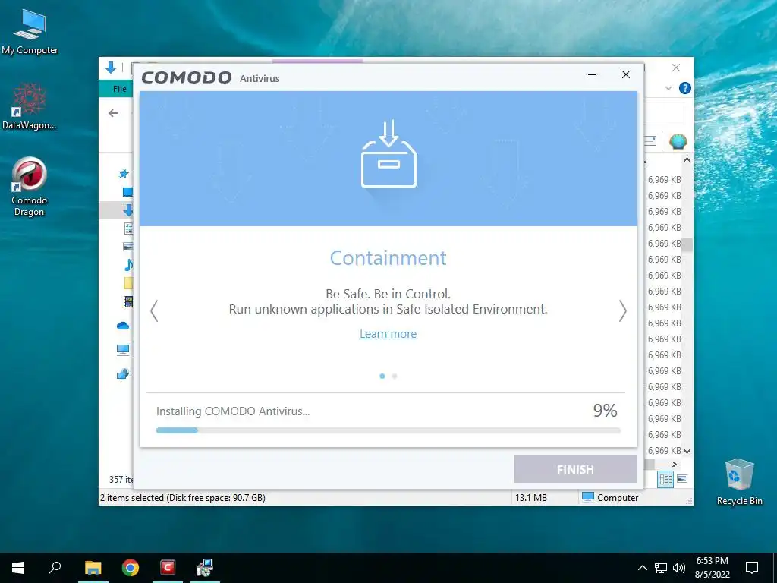Select Network in Explorer navigation pane
This screenshot has width=777, height=583.
click(122, 374)
